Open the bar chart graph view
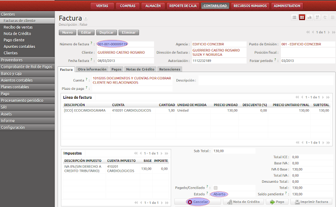 (309, 17)
